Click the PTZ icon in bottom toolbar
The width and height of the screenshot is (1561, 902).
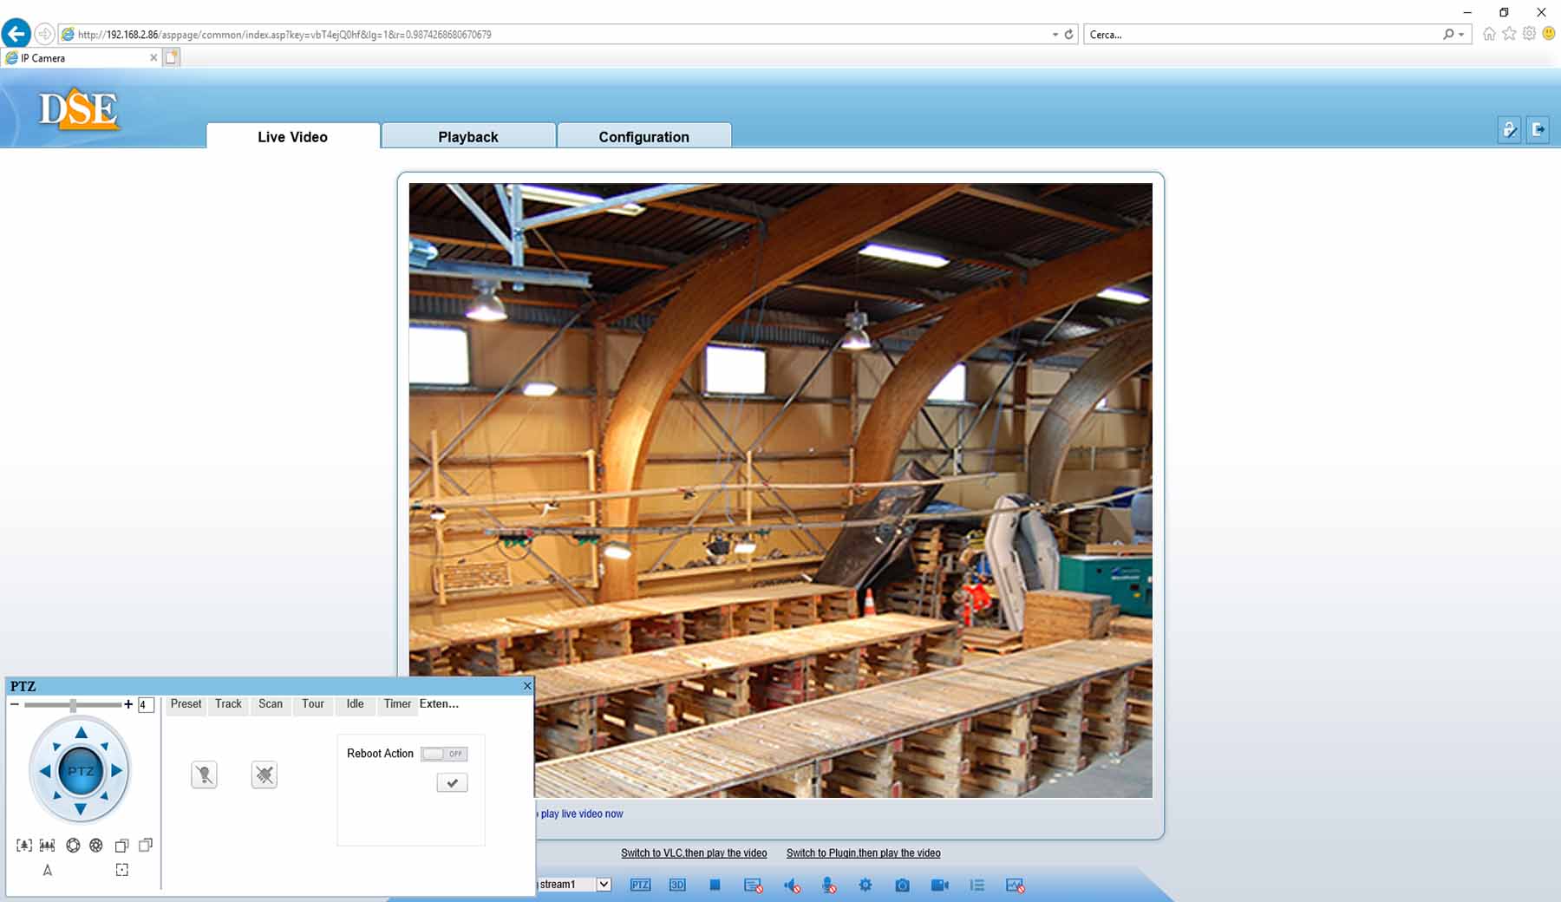(x=640, y=885)
